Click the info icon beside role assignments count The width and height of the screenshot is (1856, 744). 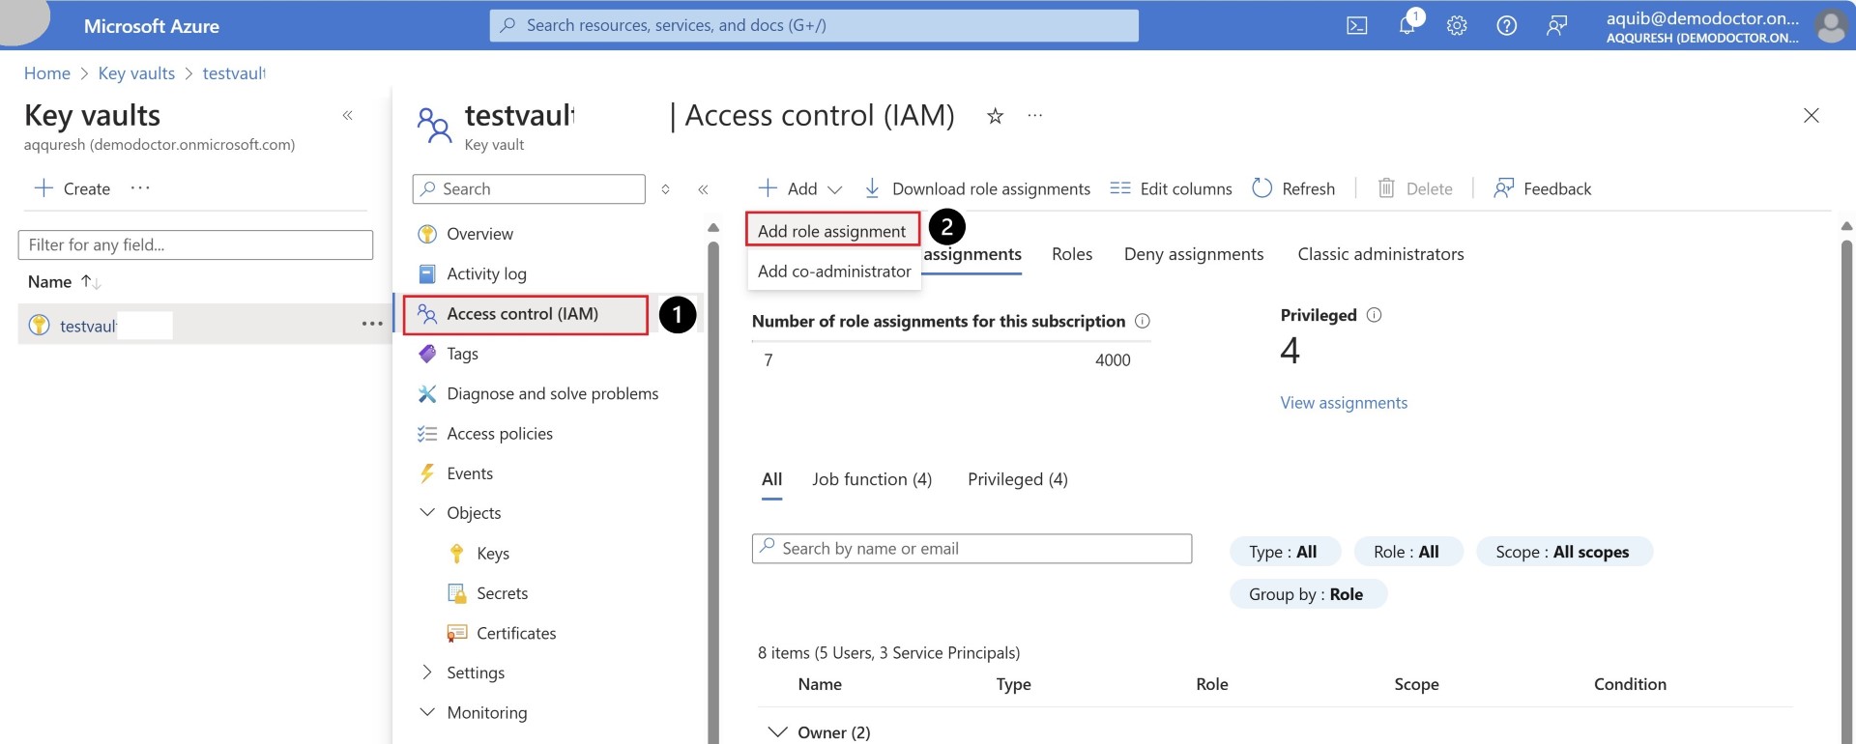[x=1142, y=321]
